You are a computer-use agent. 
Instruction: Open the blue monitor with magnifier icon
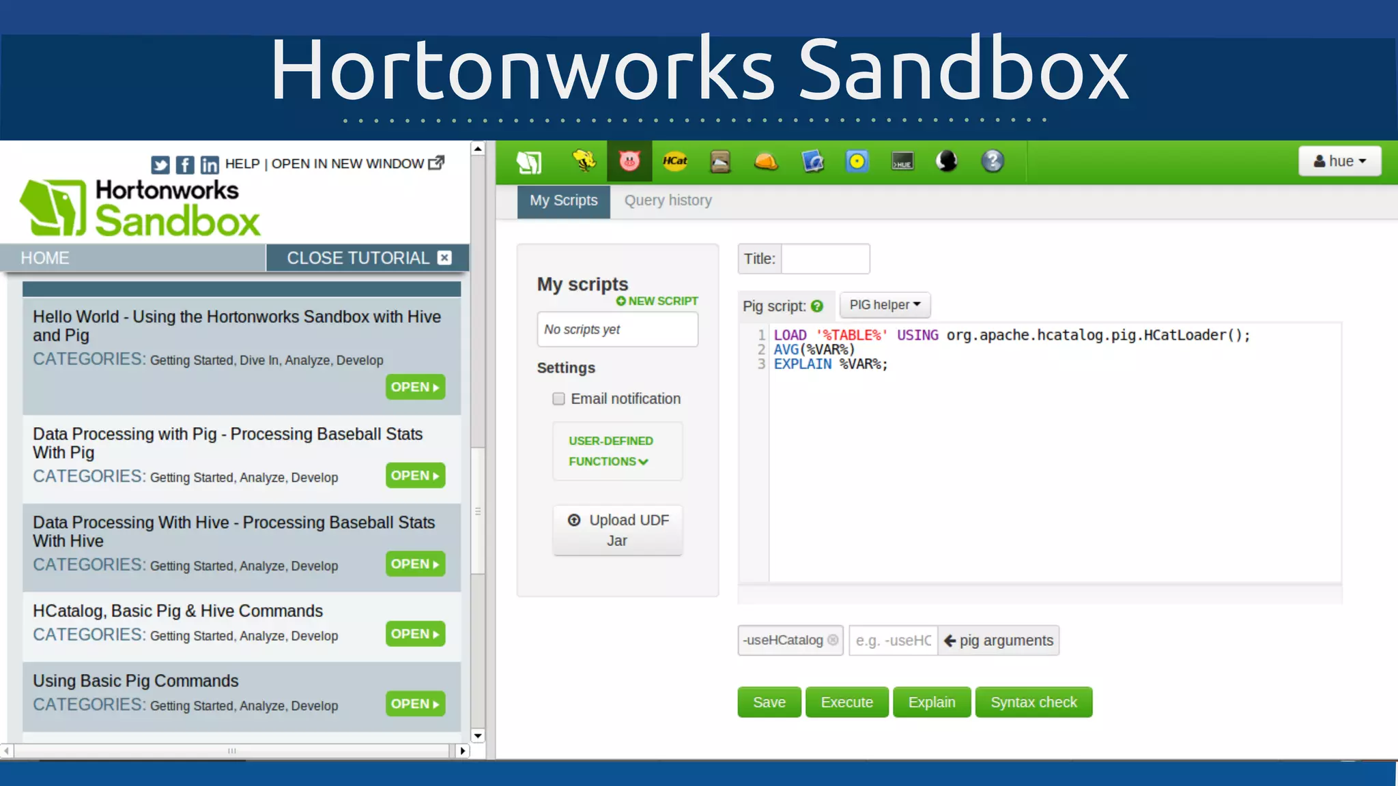click(x=812, y=162)
